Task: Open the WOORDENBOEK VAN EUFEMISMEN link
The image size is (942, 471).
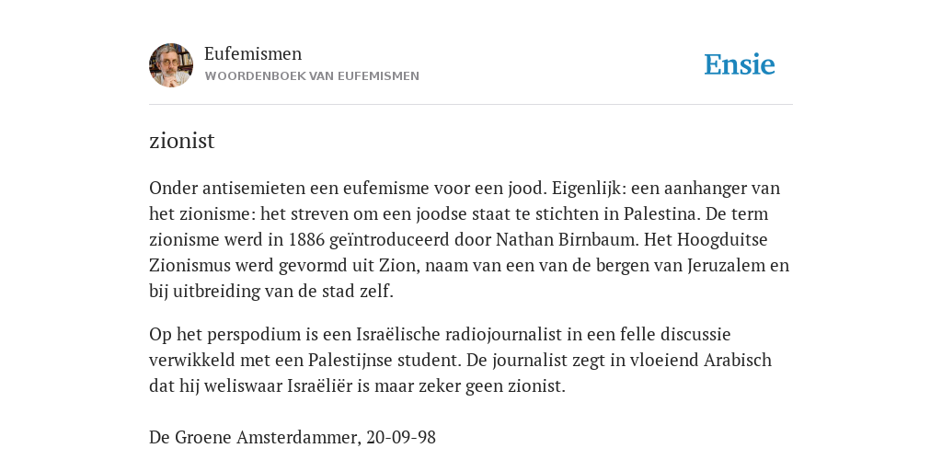Action: click(312, 76)
